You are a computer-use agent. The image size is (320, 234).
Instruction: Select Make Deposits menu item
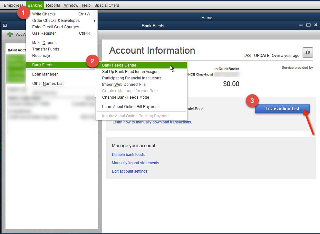click(x=61, y=43)
